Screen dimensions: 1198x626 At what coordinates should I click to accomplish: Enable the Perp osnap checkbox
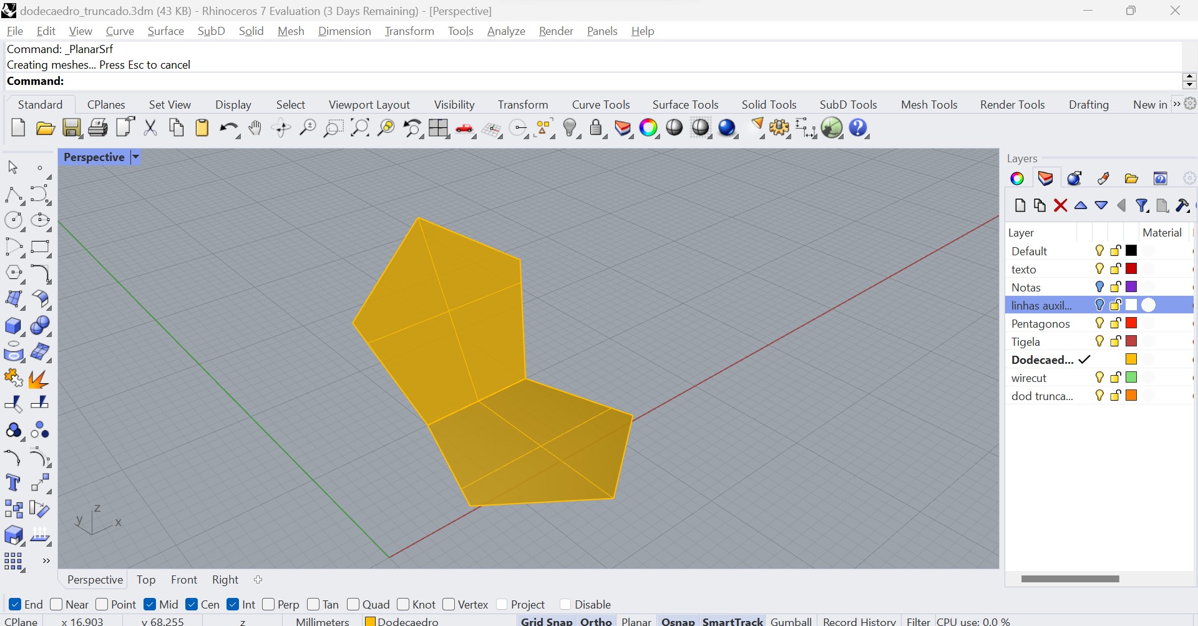[x=268, y=604]
